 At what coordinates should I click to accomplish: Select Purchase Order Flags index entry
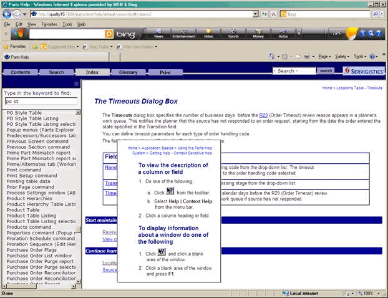point(31,250)
